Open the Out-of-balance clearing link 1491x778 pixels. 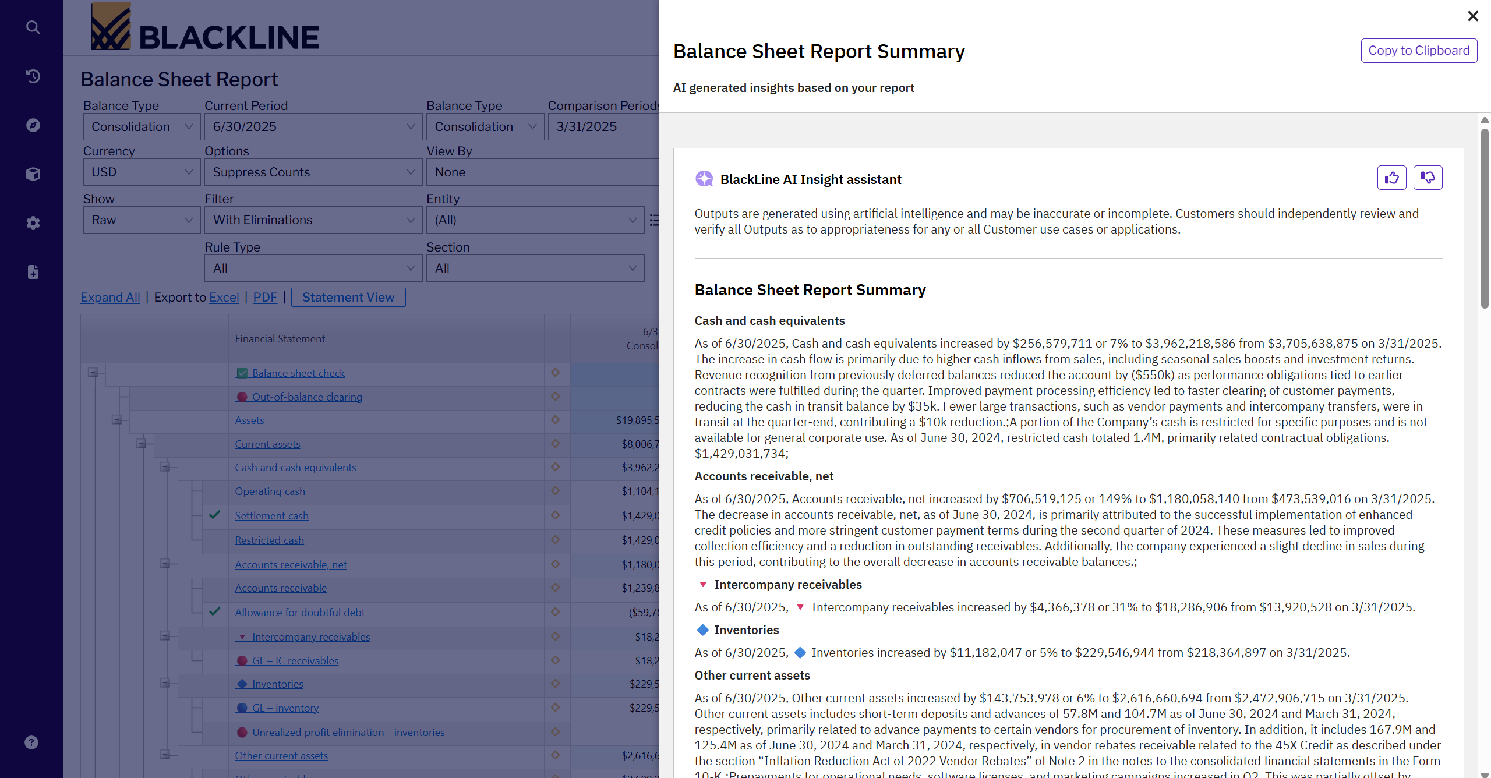(x=307, y=397)
